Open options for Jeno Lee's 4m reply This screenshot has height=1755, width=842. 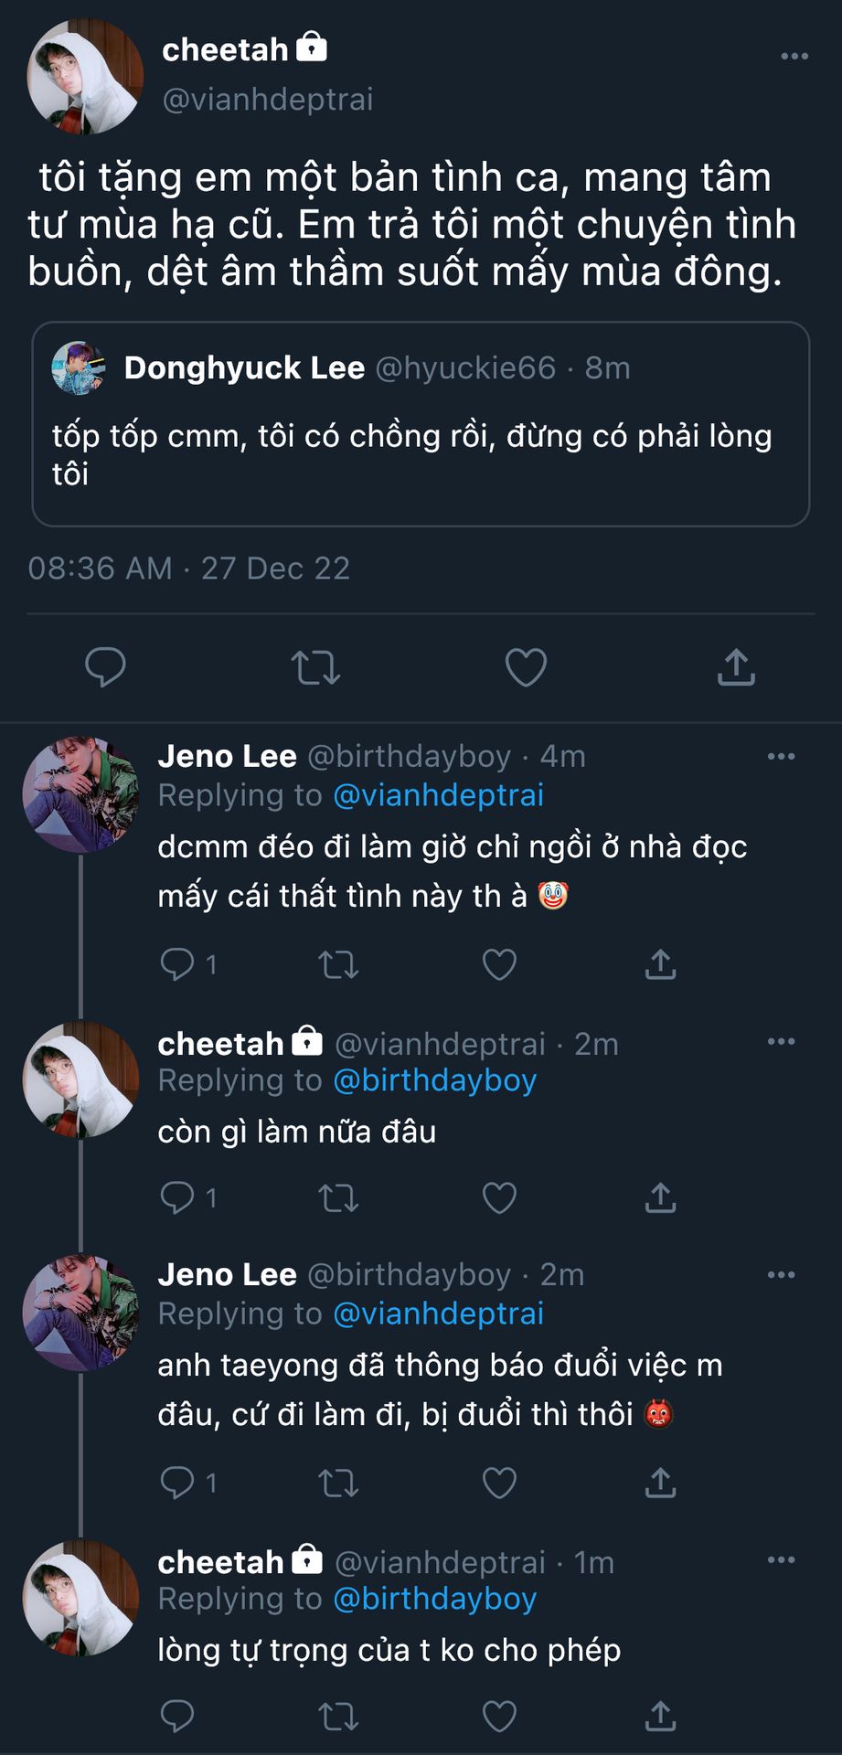point(781,757)
